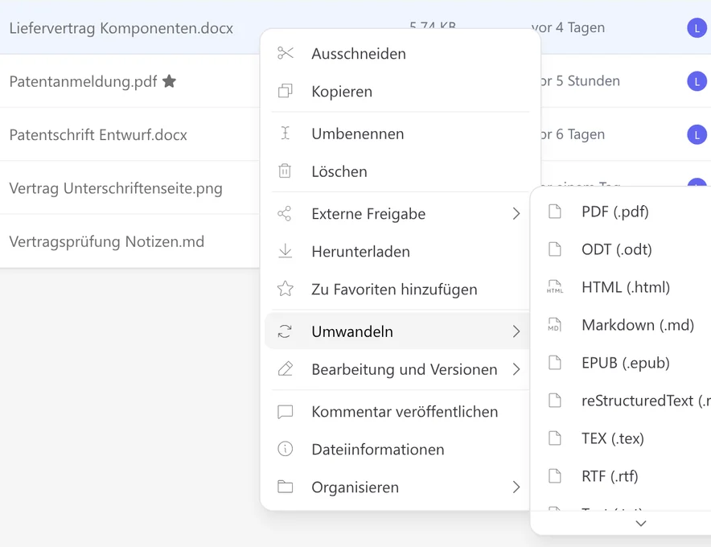Screen dimensions: 711x547
Task: Click the user avatar in Patentschrift Entwurf row
Action: 697,134
